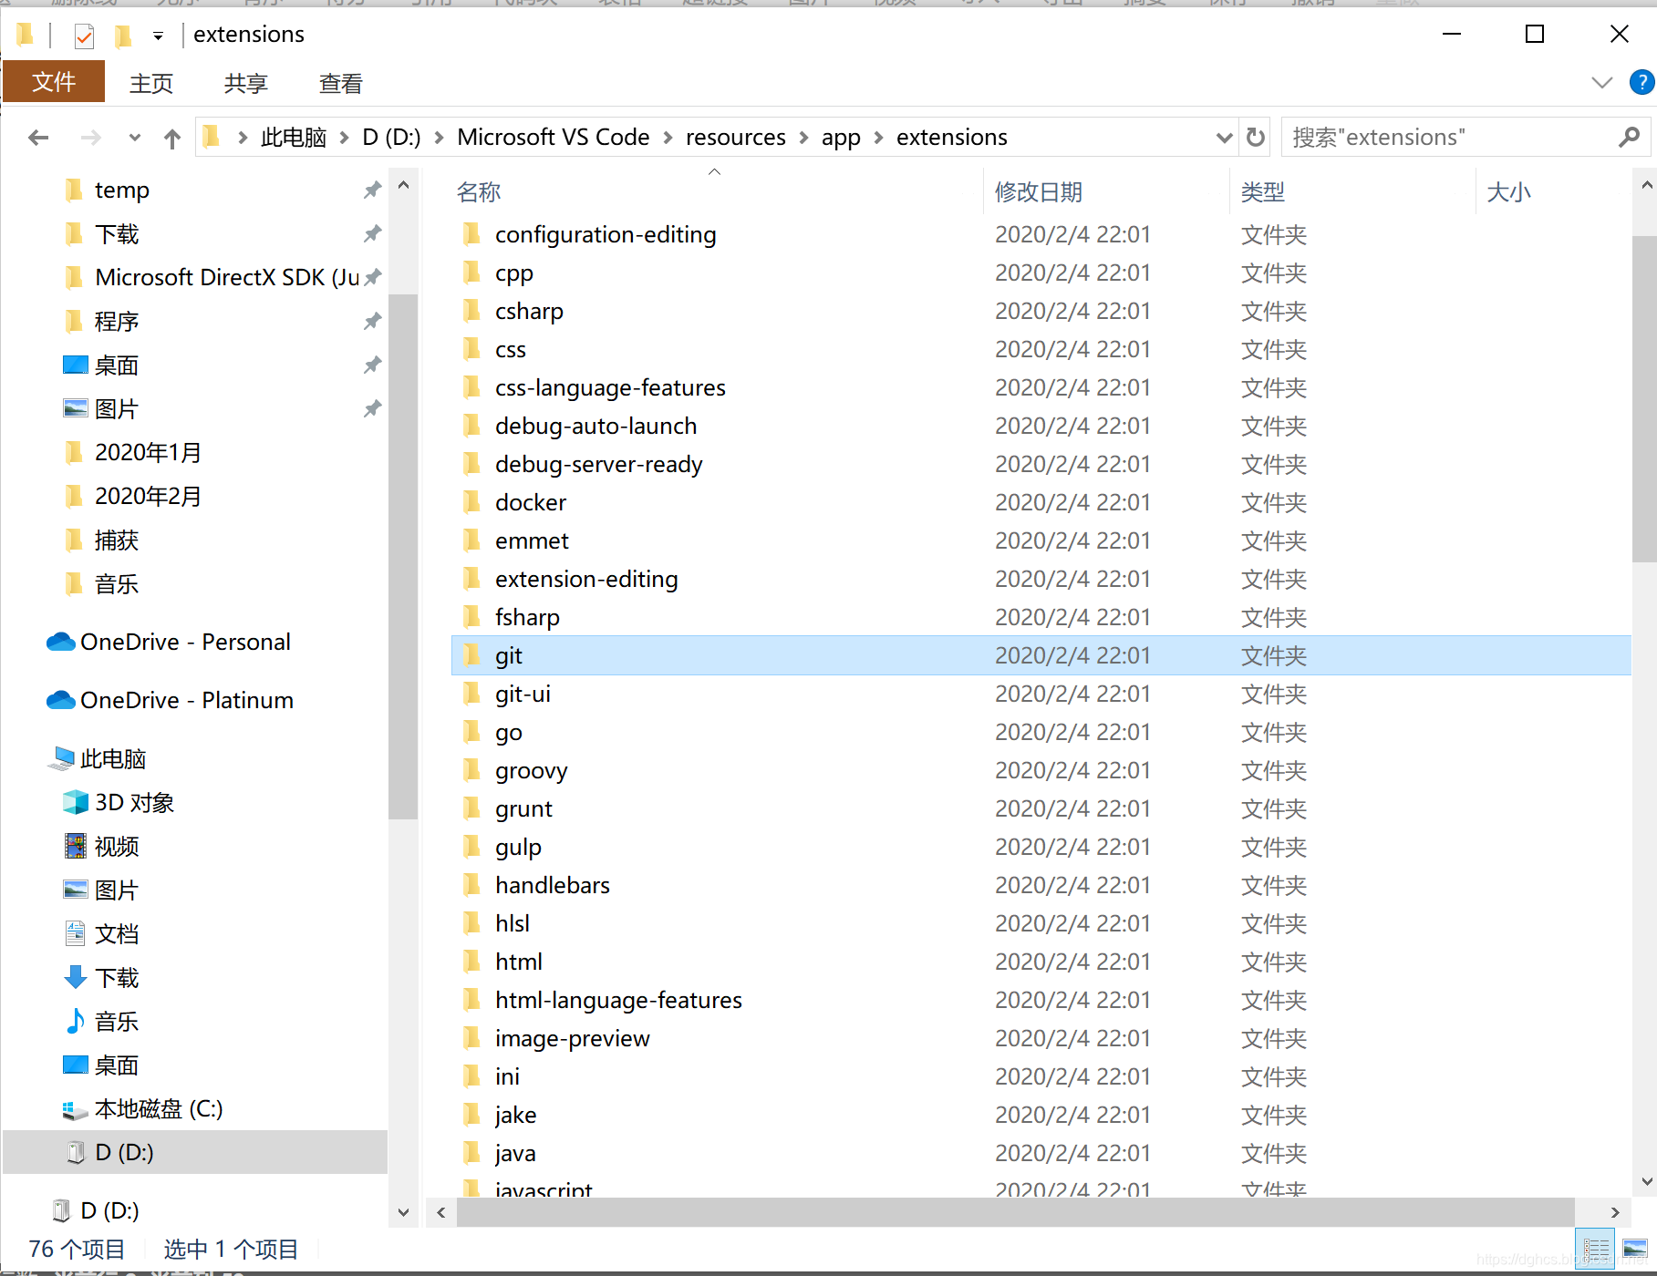Go up one folder level with the up arrow

point(171,138)
